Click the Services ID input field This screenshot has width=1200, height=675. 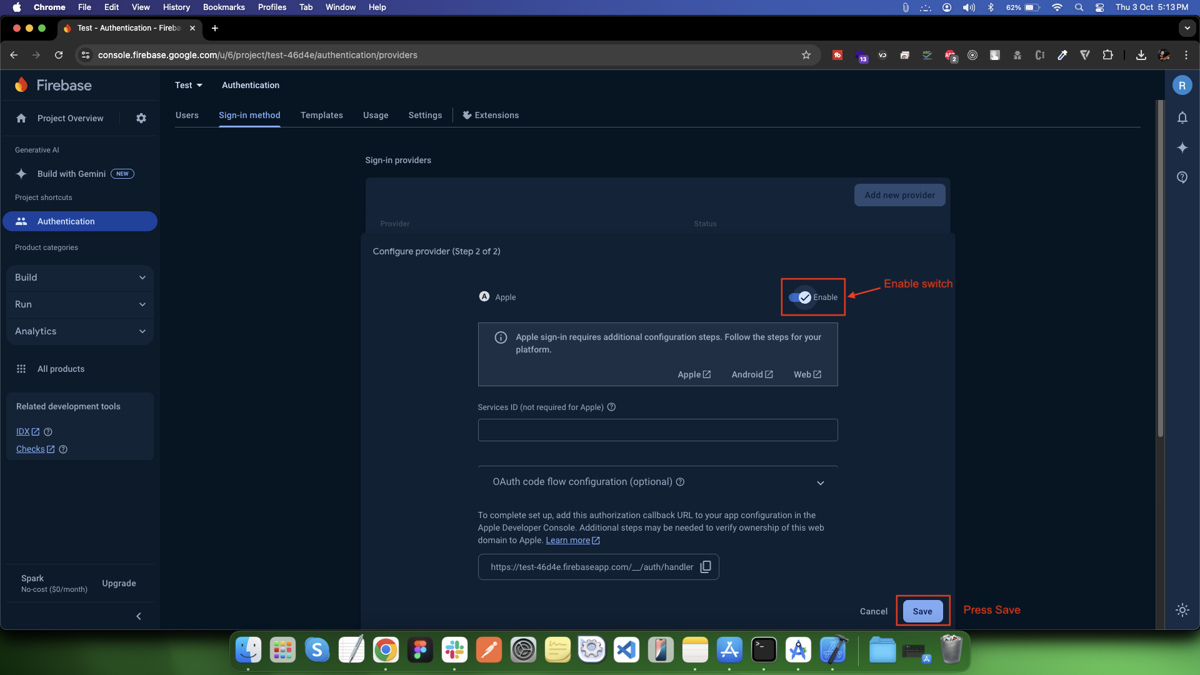tap(657, 429)
